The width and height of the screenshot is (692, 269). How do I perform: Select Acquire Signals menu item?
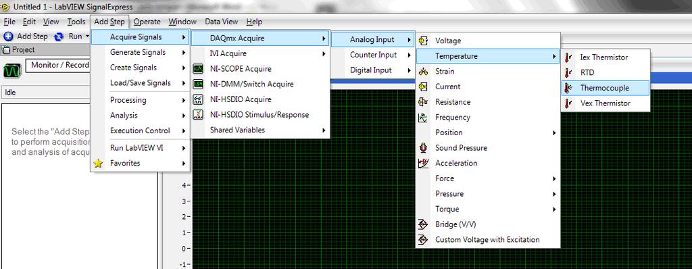coord(141,37)
